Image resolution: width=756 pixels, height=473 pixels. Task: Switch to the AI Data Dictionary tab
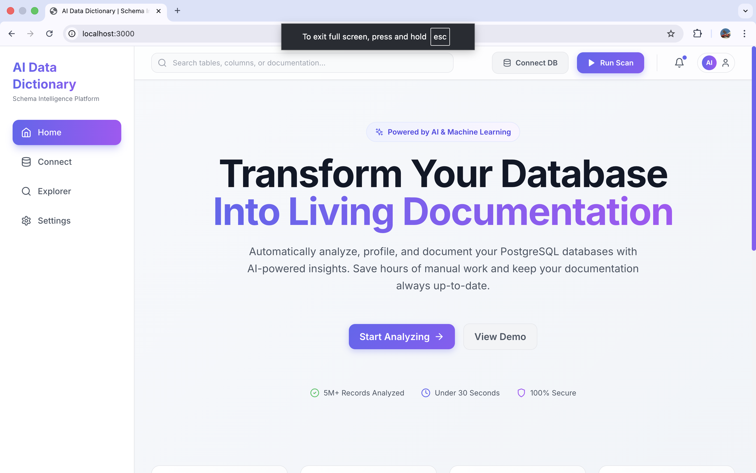tap(100, 11)
